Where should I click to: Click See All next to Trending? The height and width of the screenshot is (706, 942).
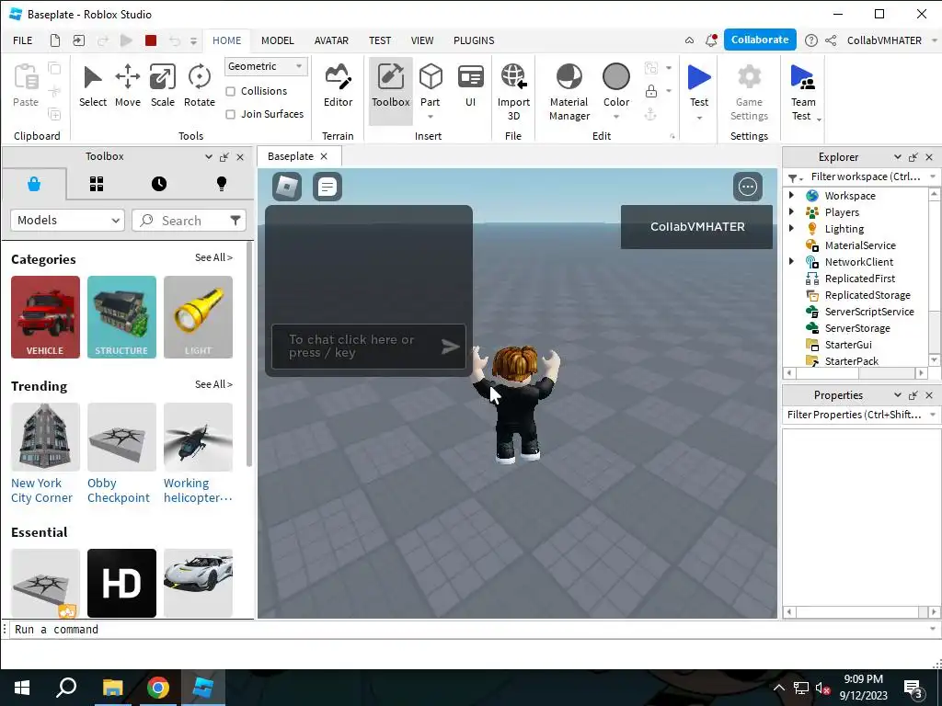click(x=213, y=384)
